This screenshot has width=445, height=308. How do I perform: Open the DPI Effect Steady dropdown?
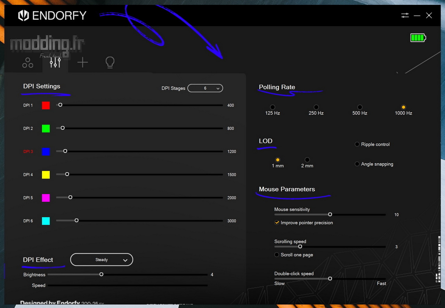102,260
